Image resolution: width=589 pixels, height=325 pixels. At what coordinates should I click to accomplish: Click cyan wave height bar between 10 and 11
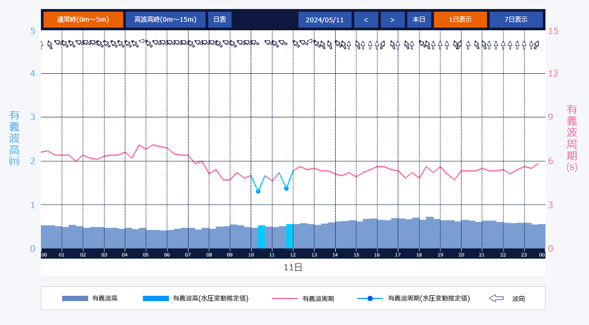261,237
